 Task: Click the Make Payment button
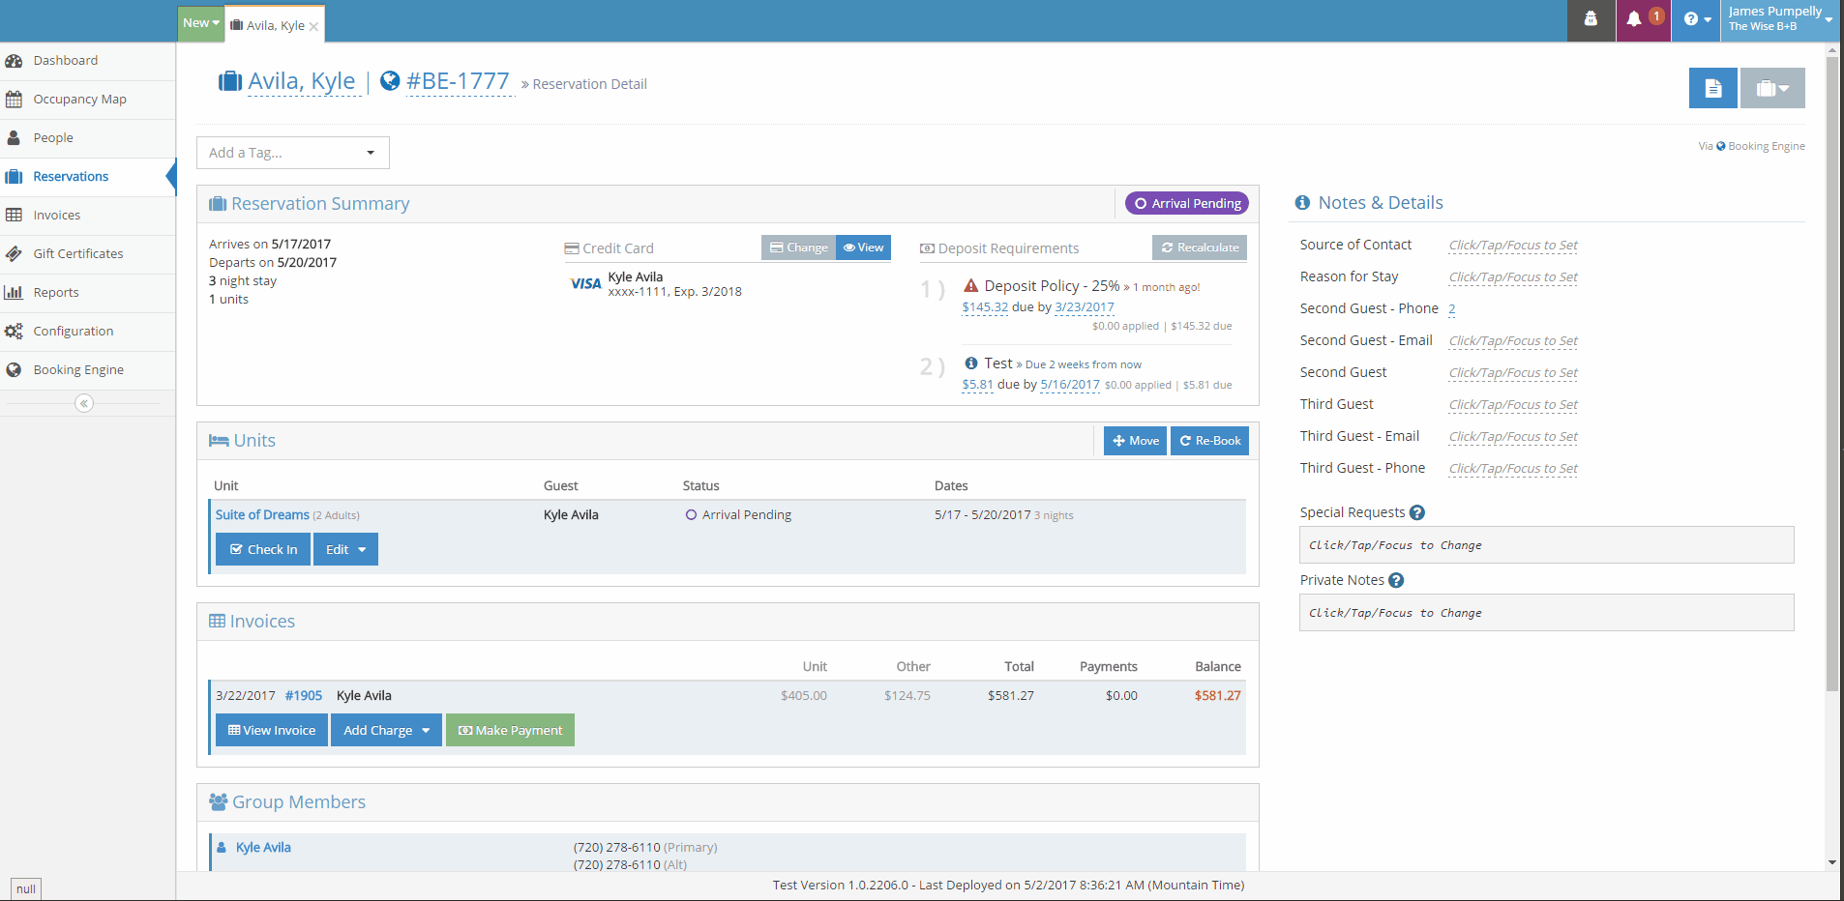pos(510,730)
